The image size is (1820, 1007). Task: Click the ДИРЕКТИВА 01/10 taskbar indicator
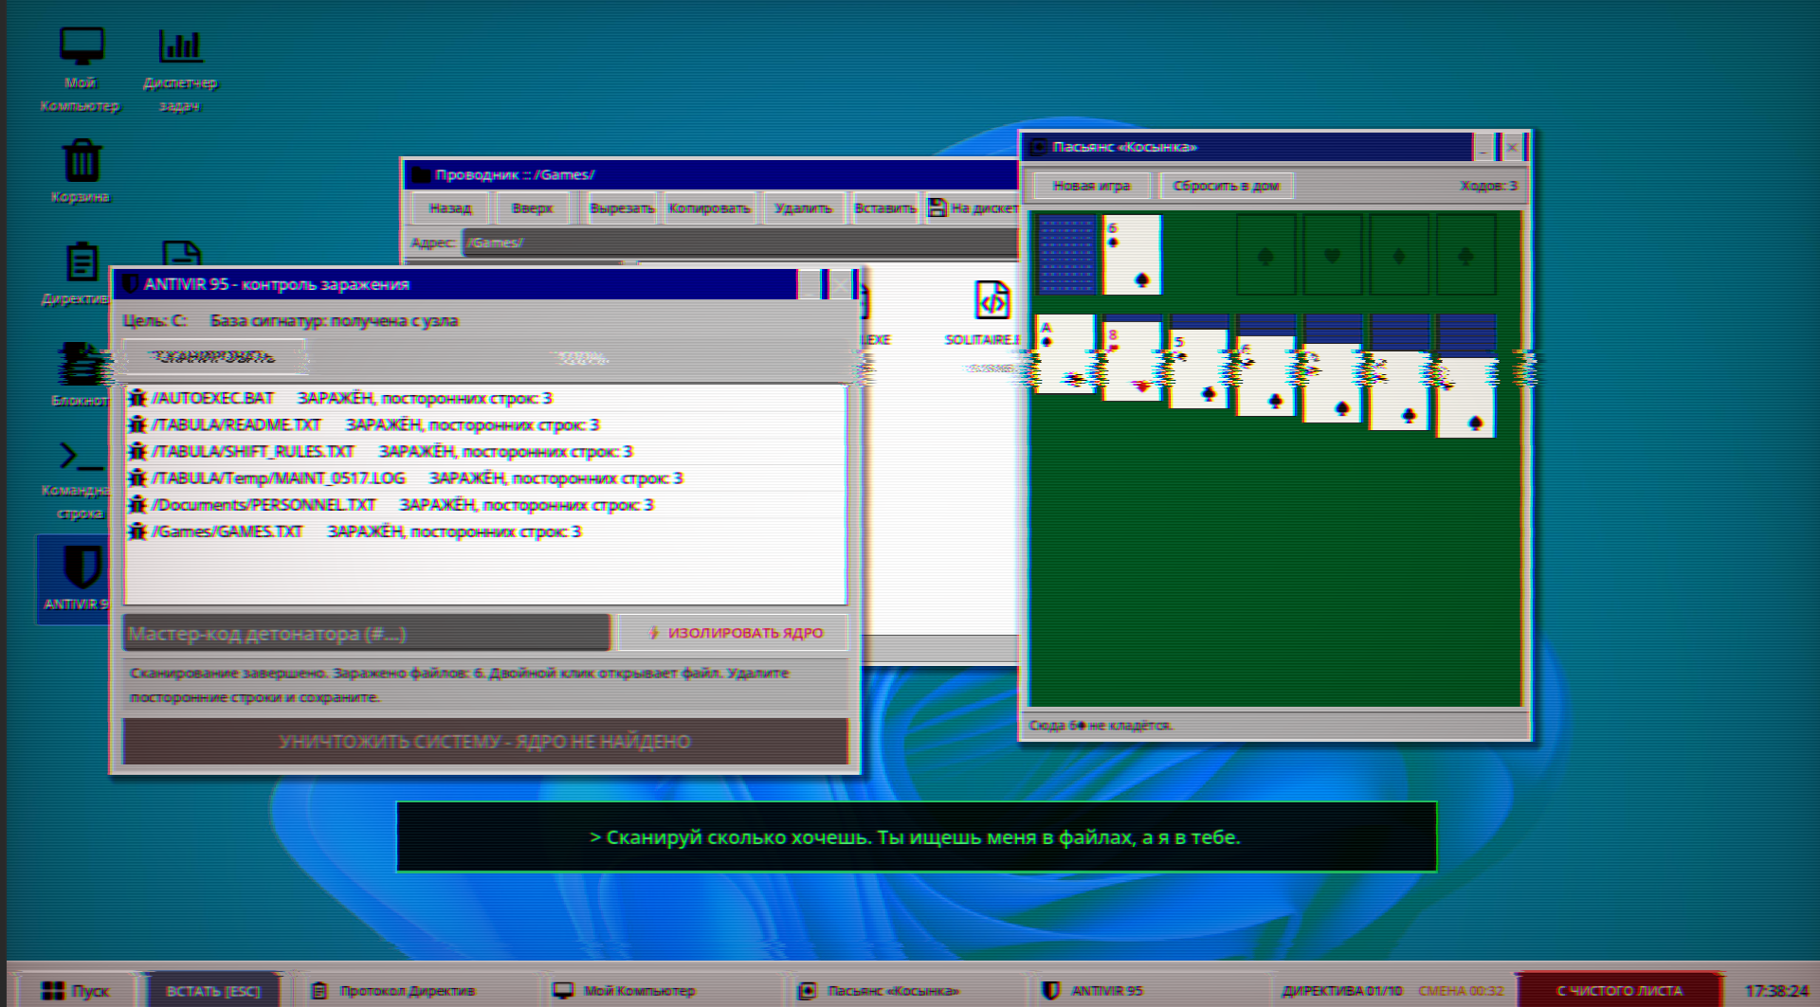click(x=1342, y=991)
